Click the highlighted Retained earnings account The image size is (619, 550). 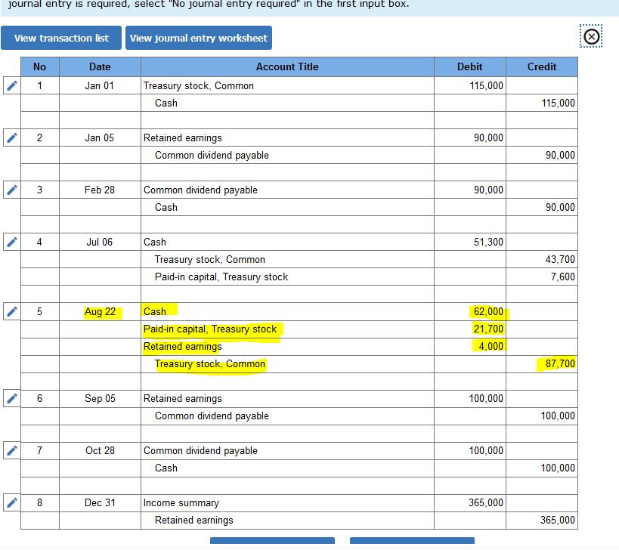[x=182, y=346]
